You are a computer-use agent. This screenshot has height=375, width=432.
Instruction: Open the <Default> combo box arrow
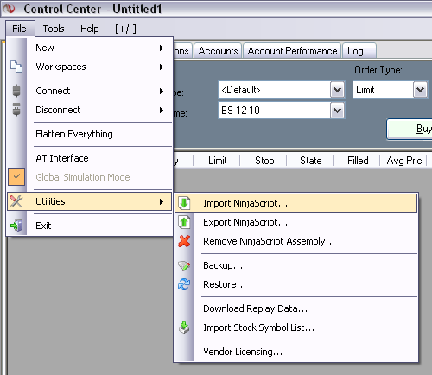(x=337, y=90)
